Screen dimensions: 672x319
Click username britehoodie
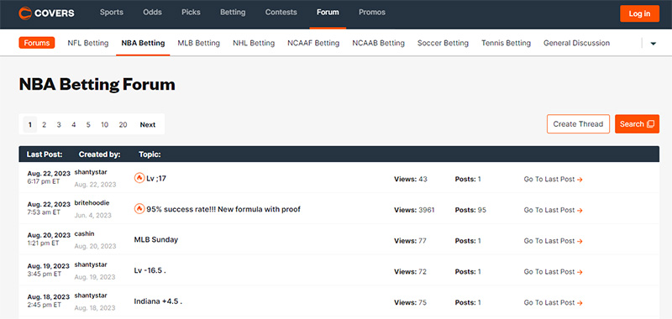pyautogui.click(x=92, y=203)
